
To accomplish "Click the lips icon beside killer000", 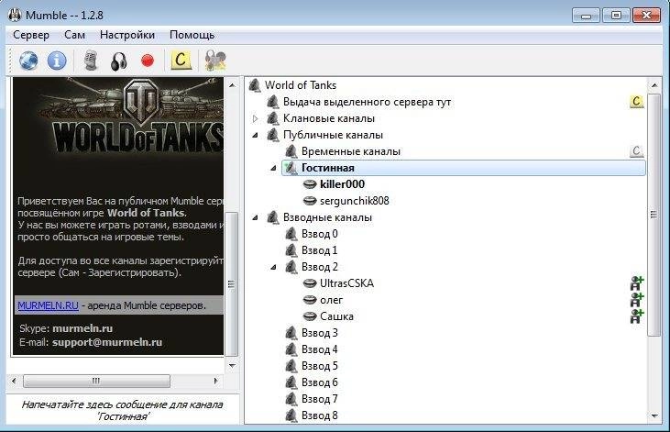I will pos(310,184).
